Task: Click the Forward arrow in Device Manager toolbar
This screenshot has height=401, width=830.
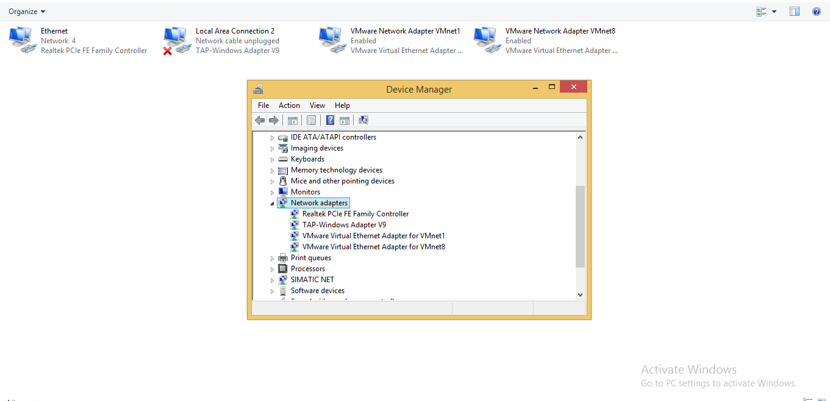Action: point(274,120)
